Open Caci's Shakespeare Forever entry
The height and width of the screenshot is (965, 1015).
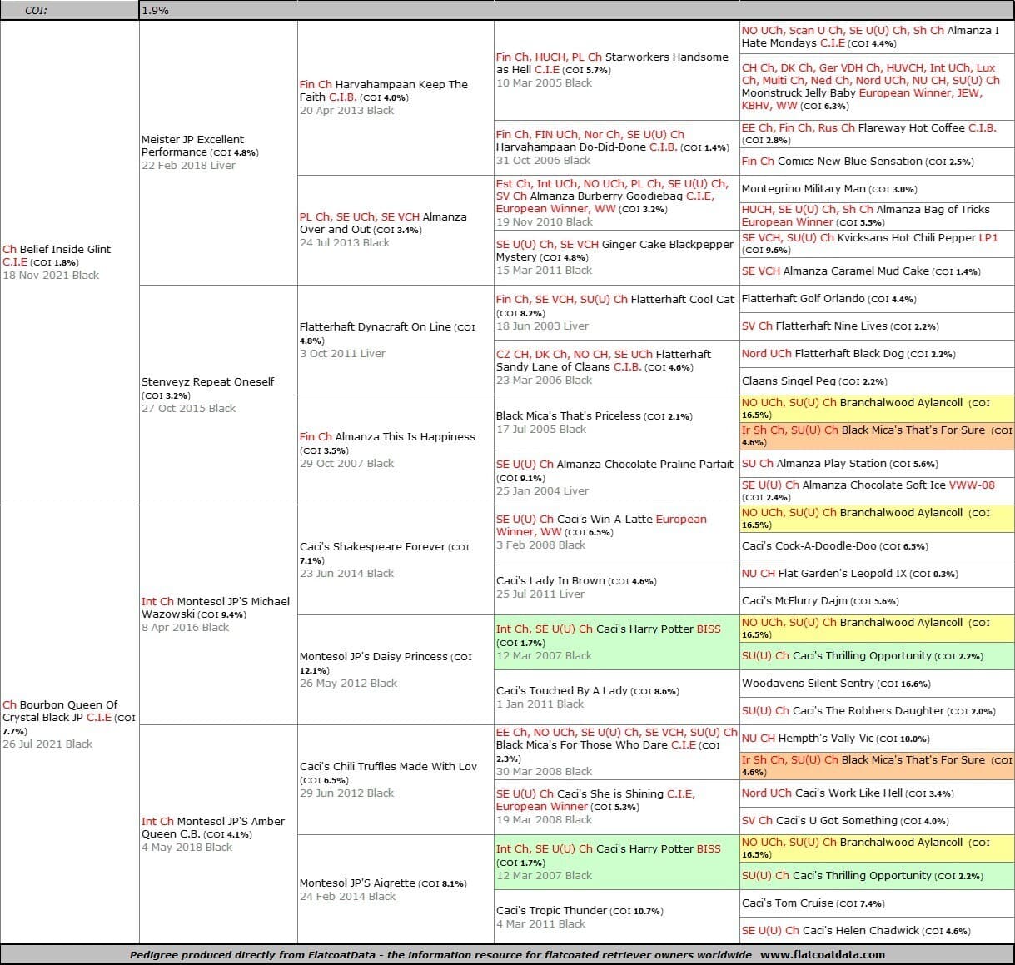[373, 546]
